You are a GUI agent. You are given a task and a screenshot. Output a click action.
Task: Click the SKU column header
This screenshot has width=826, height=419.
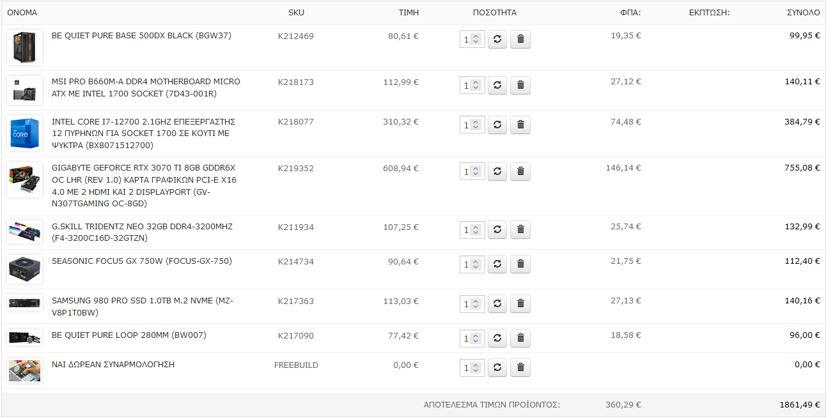click(296, 13)
